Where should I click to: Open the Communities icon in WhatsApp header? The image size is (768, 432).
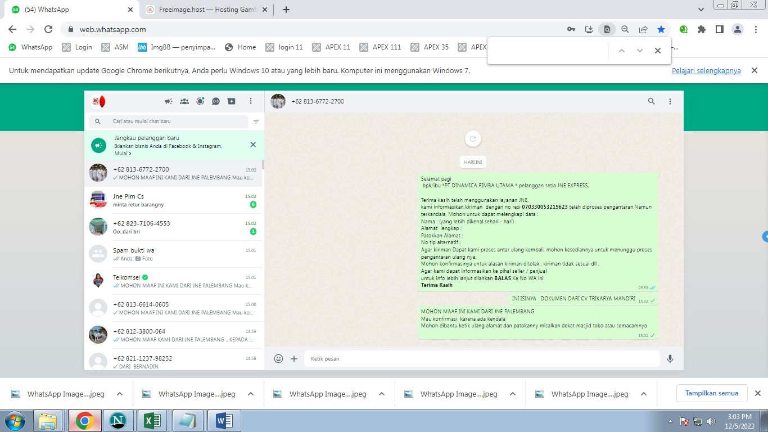(184, 101)
